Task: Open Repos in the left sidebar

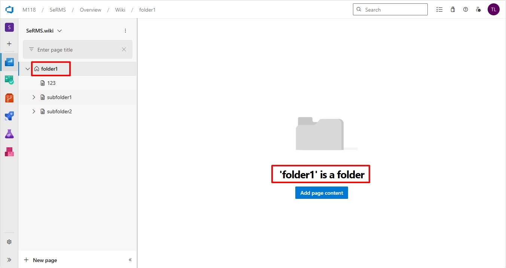Action: (9, 98)
